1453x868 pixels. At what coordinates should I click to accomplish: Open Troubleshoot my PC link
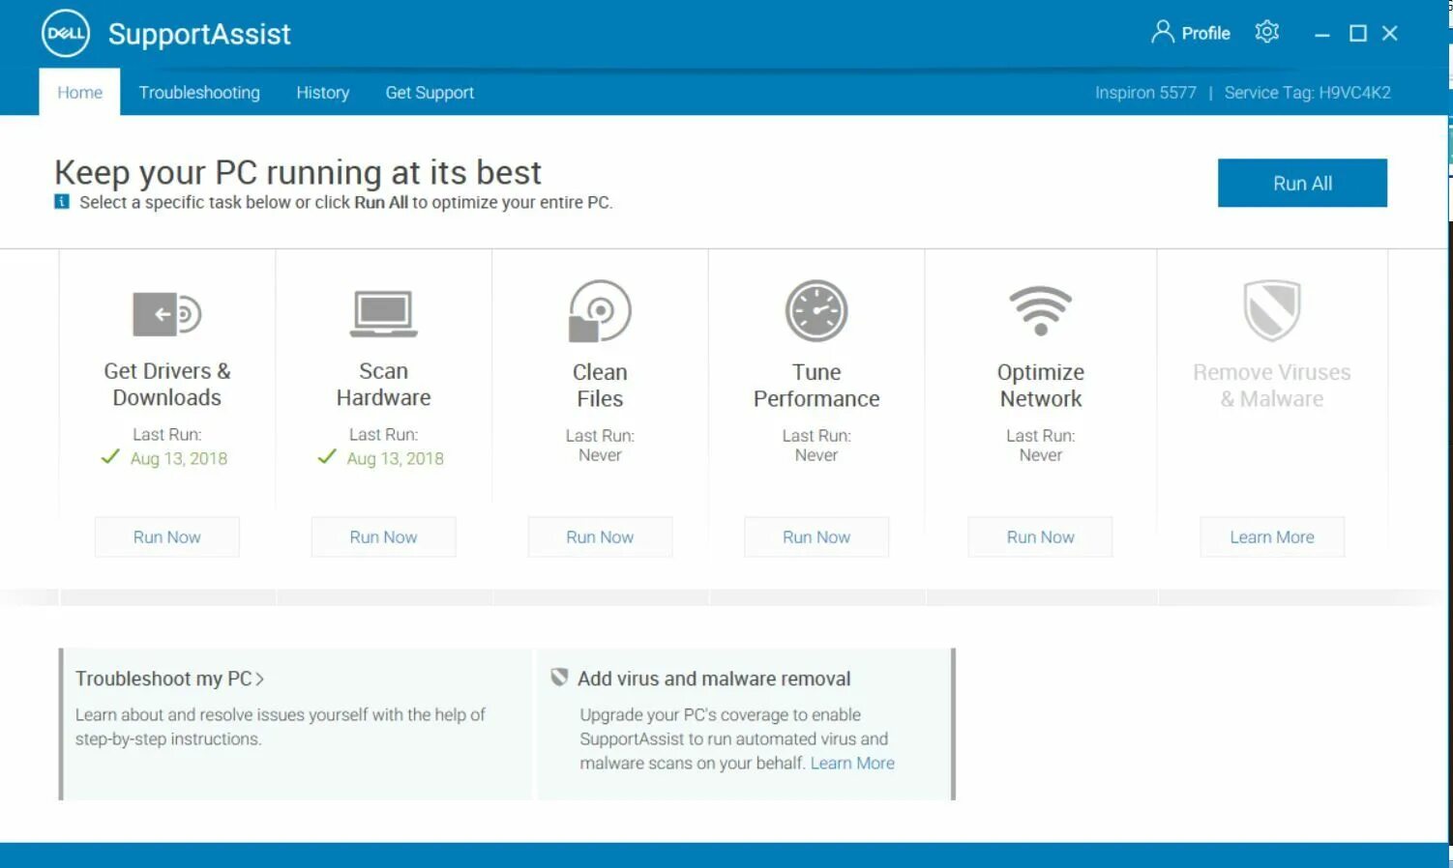(x=163, y=679)
